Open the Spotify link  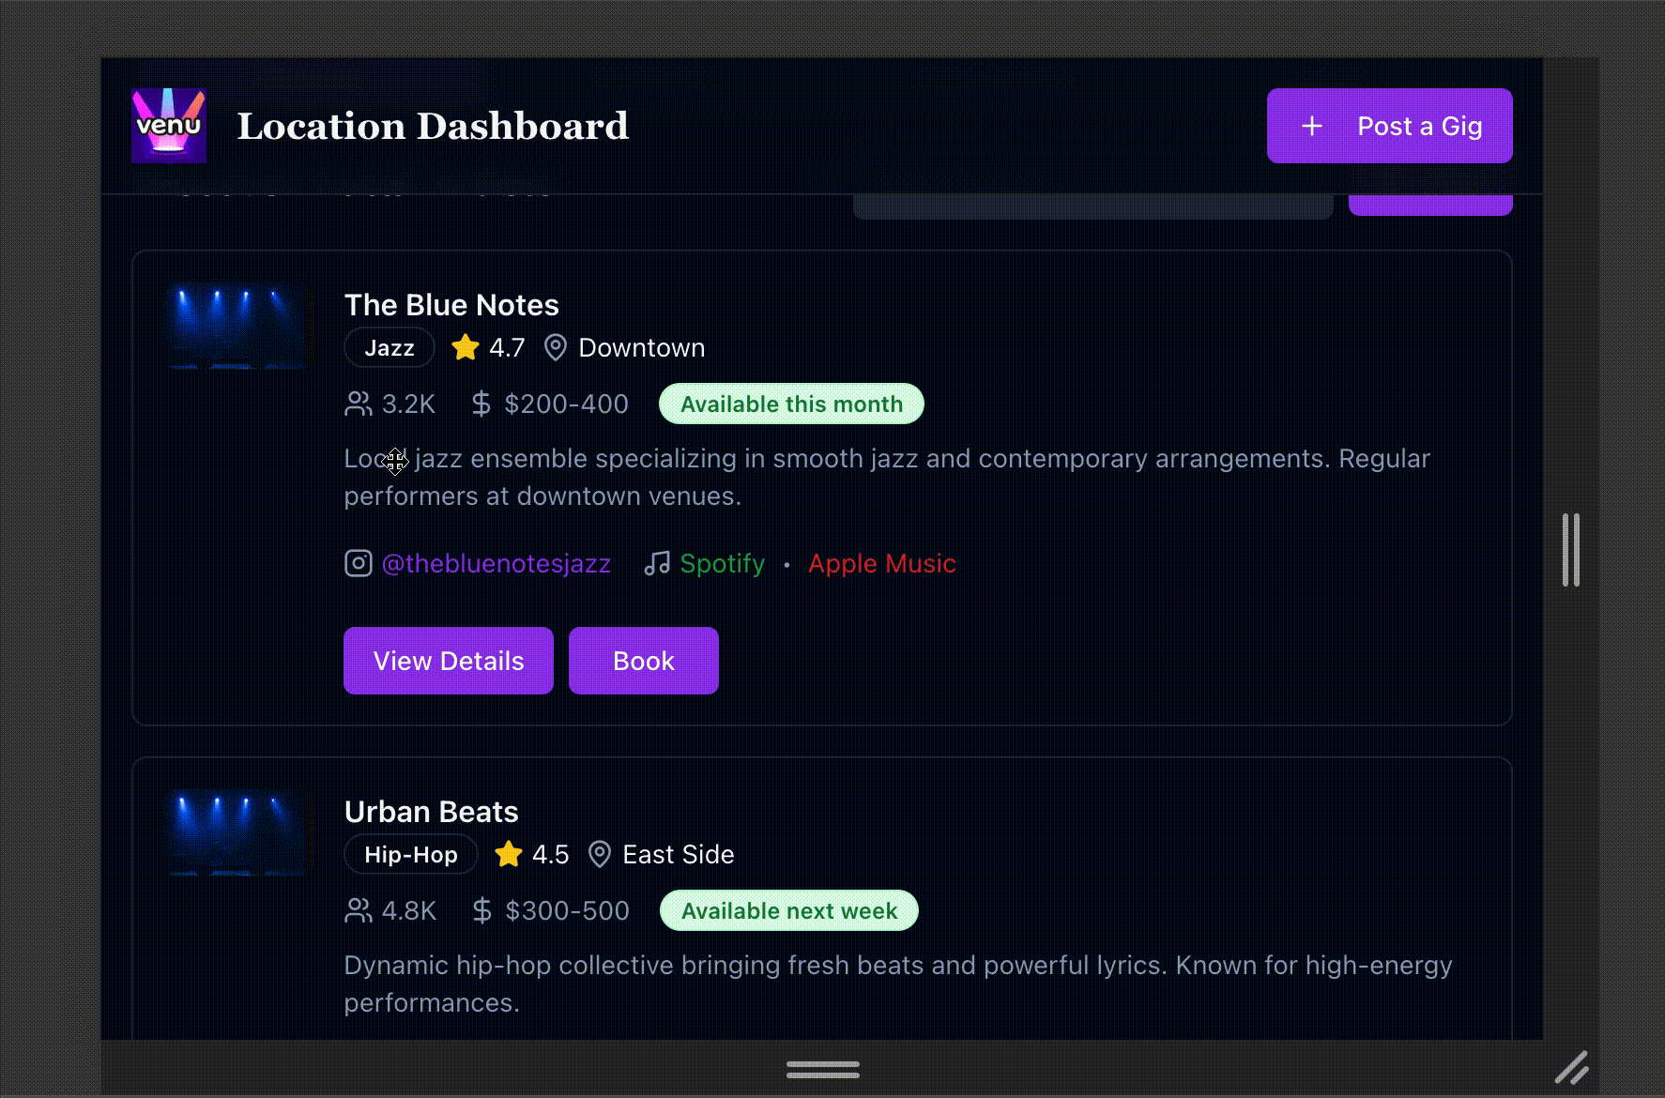pyautogui.click(x=722, y=563)
